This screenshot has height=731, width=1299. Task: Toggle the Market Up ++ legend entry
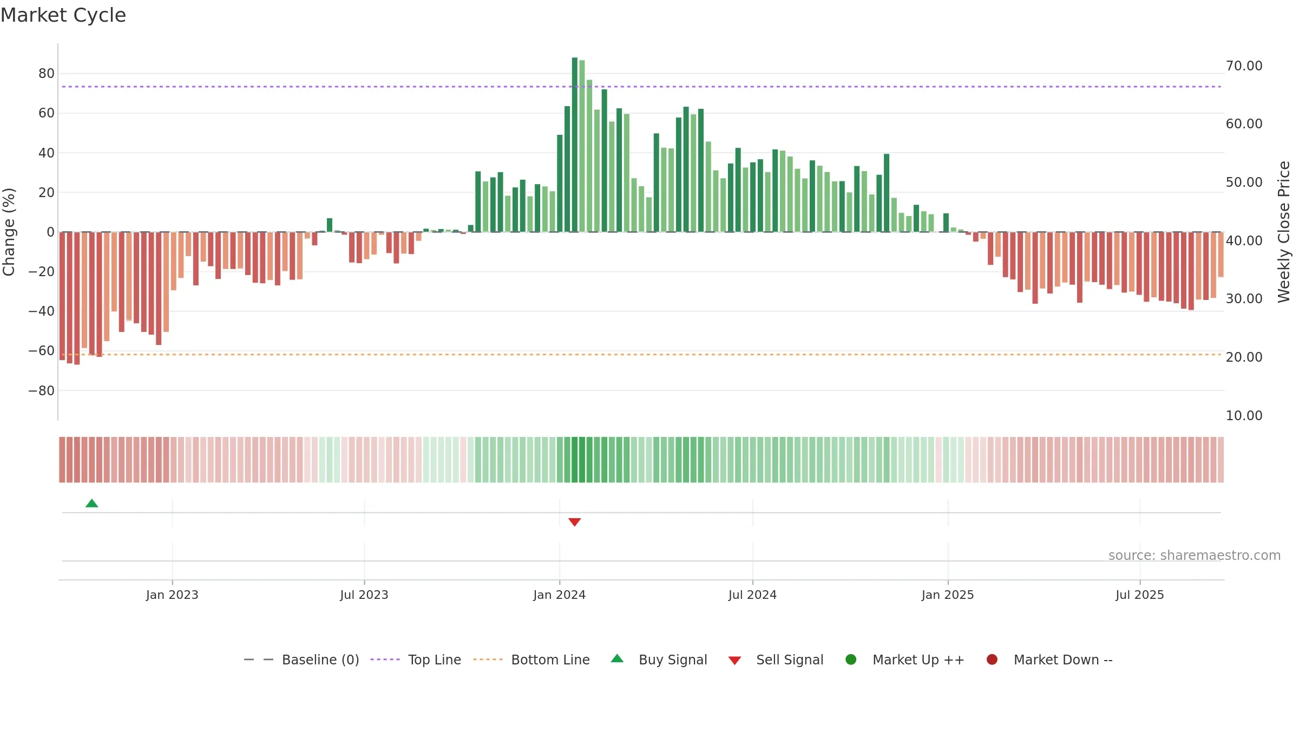pos(905,660)
